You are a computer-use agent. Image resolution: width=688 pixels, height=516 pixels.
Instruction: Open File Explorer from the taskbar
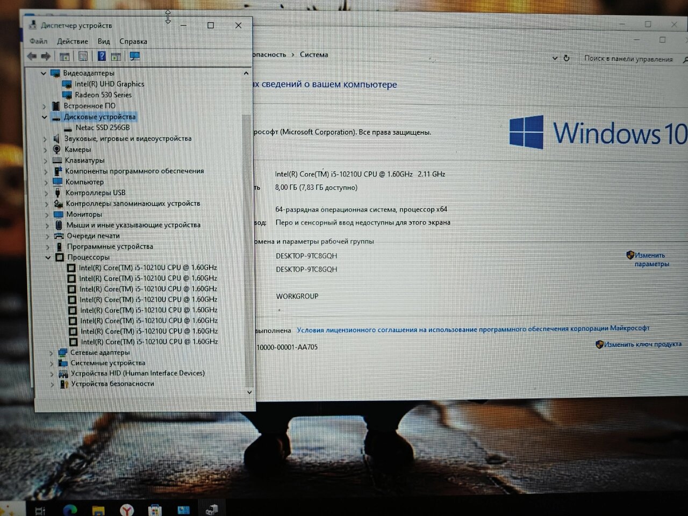pos(98,510)
